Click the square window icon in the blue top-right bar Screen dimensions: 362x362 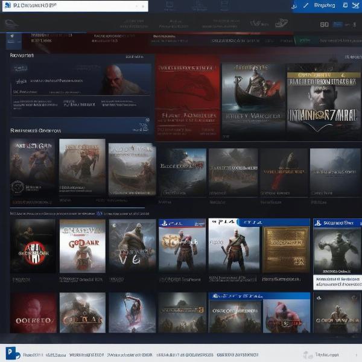[345, 5]
